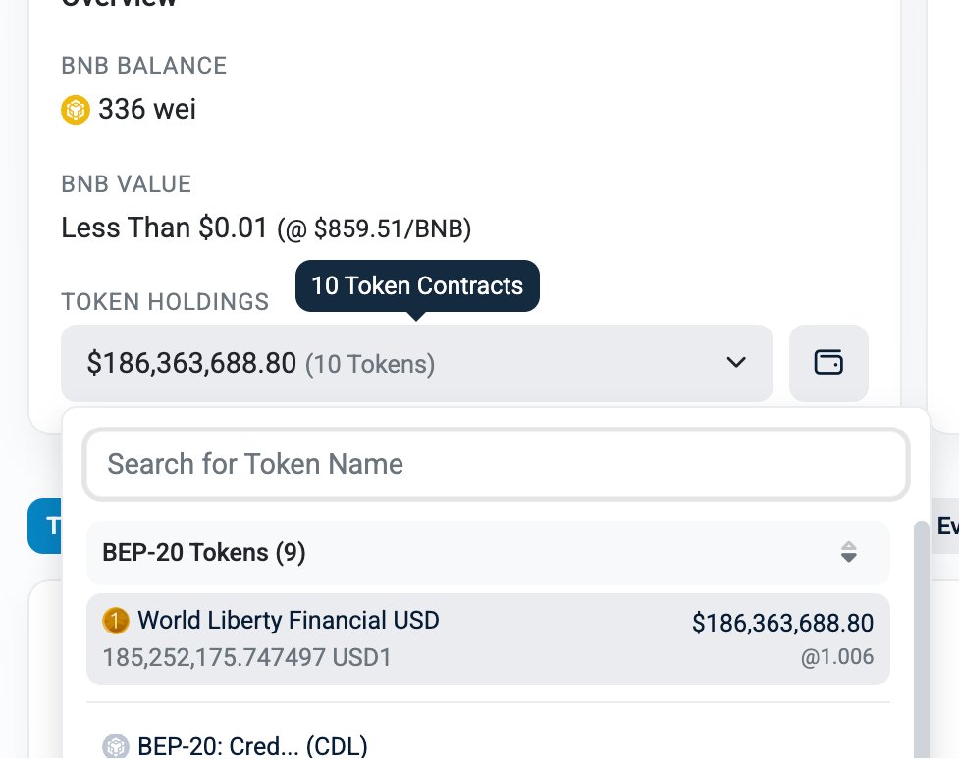Switch to the Ev tab on right edge
This screenshot has width=960, height=759.
(x=946, y=526)
